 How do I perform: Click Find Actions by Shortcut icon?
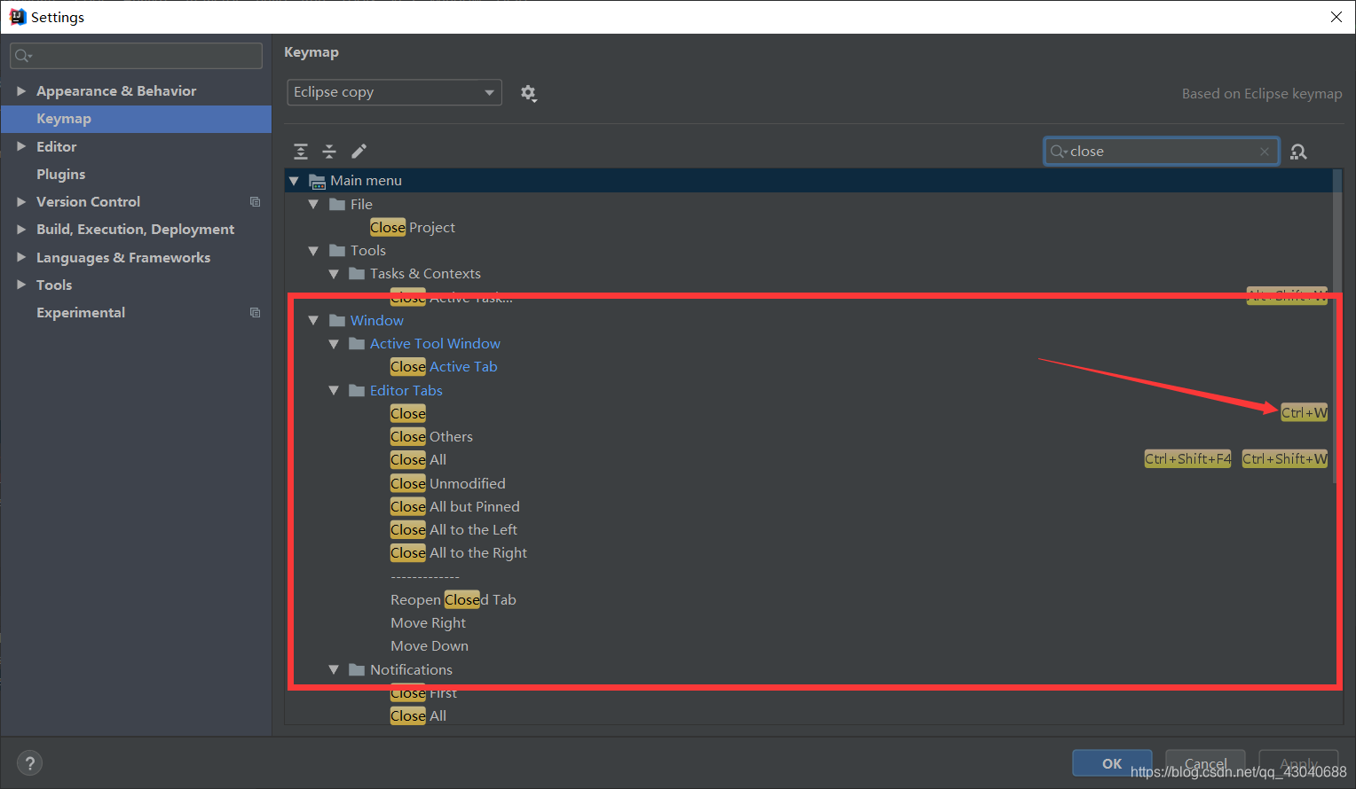(1298, 152)
